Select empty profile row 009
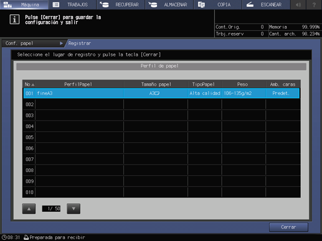 coord(161,181)
